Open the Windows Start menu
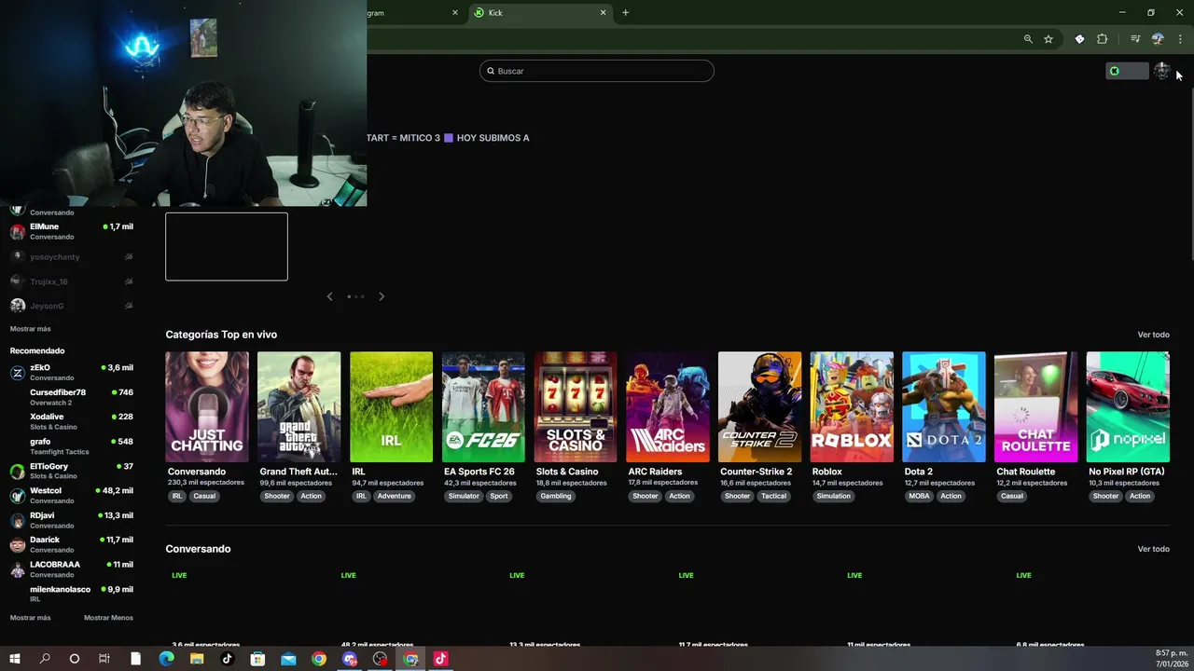The image size is (1194, 671). click(x=15, y=659)
